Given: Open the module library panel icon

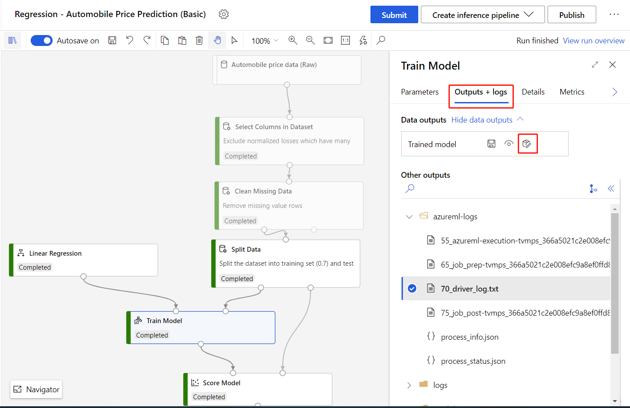Looking at the screenshot, I should point(13,40).
